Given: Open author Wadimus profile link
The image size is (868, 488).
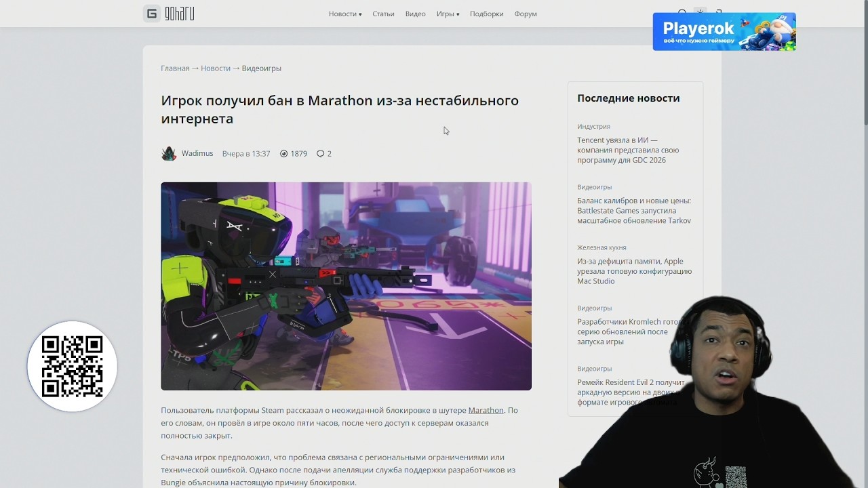Looking at the screenshot, I should (197, 154).
